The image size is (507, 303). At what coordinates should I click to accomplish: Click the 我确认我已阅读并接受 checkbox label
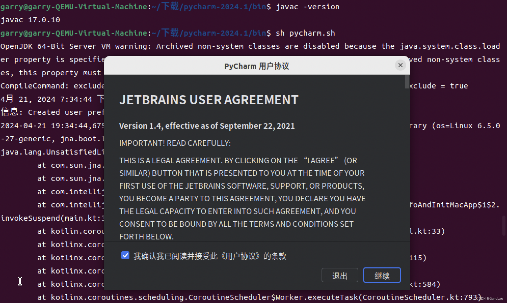coord(210,256)
